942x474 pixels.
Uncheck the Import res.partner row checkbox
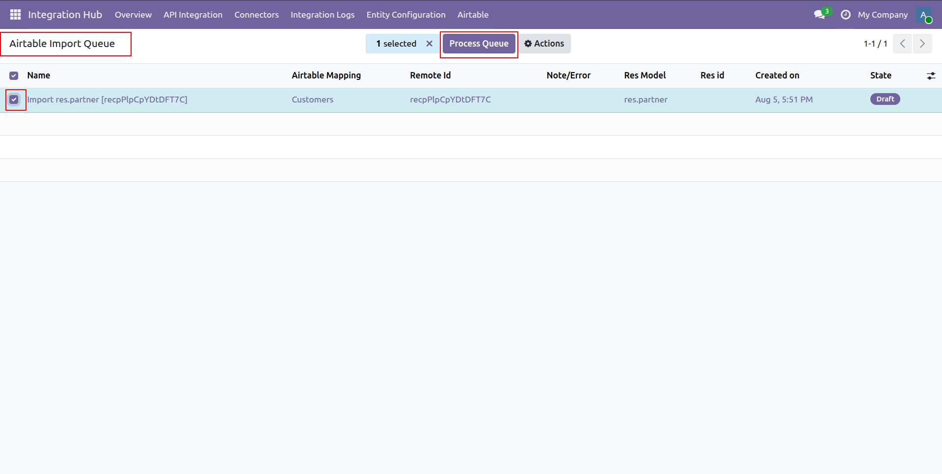coord(14,100)
